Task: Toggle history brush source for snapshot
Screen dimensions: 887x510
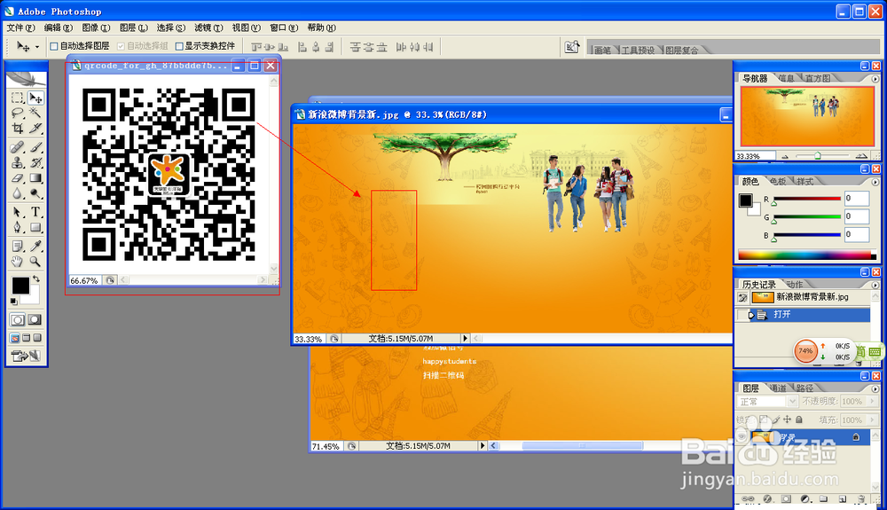Action: (x=742, y=297)
